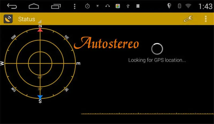
Task: Tap the Bluetooth status icon
Action: (179, 6)
